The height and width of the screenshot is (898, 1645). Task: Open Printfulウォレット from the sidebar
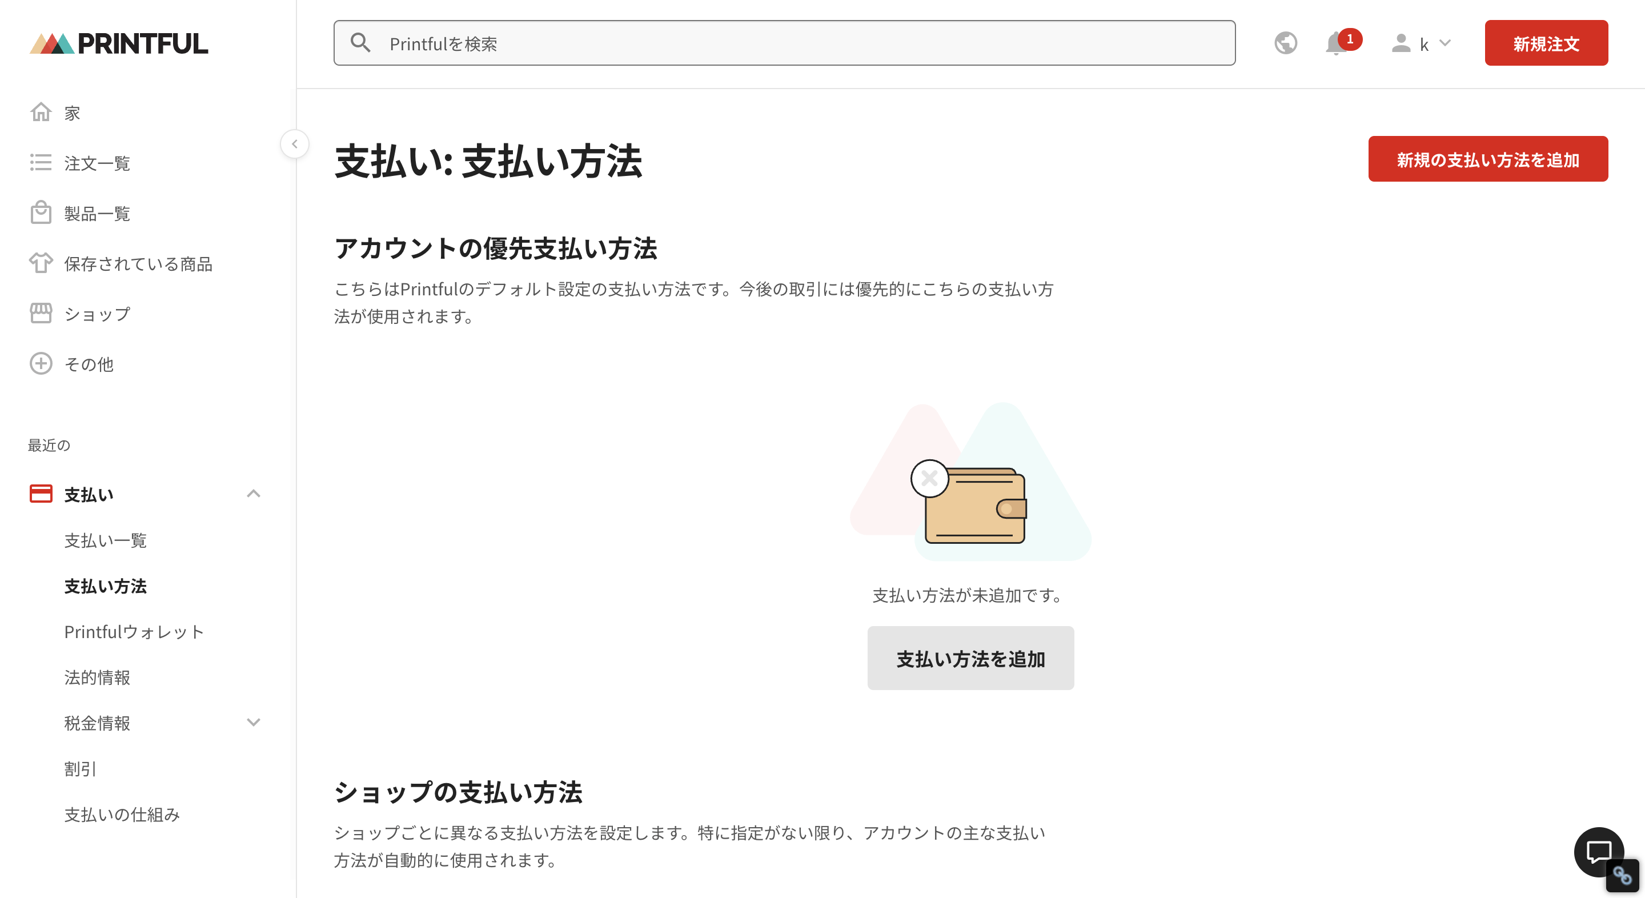point(134,632)
